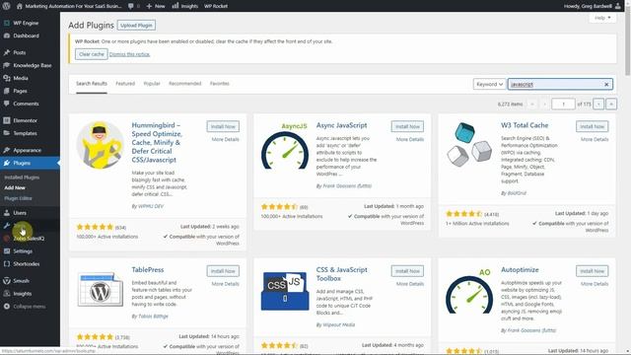Install W3 Total Cache plugin
The height and width of the screenshot is (355, 631).
point(592,126)
